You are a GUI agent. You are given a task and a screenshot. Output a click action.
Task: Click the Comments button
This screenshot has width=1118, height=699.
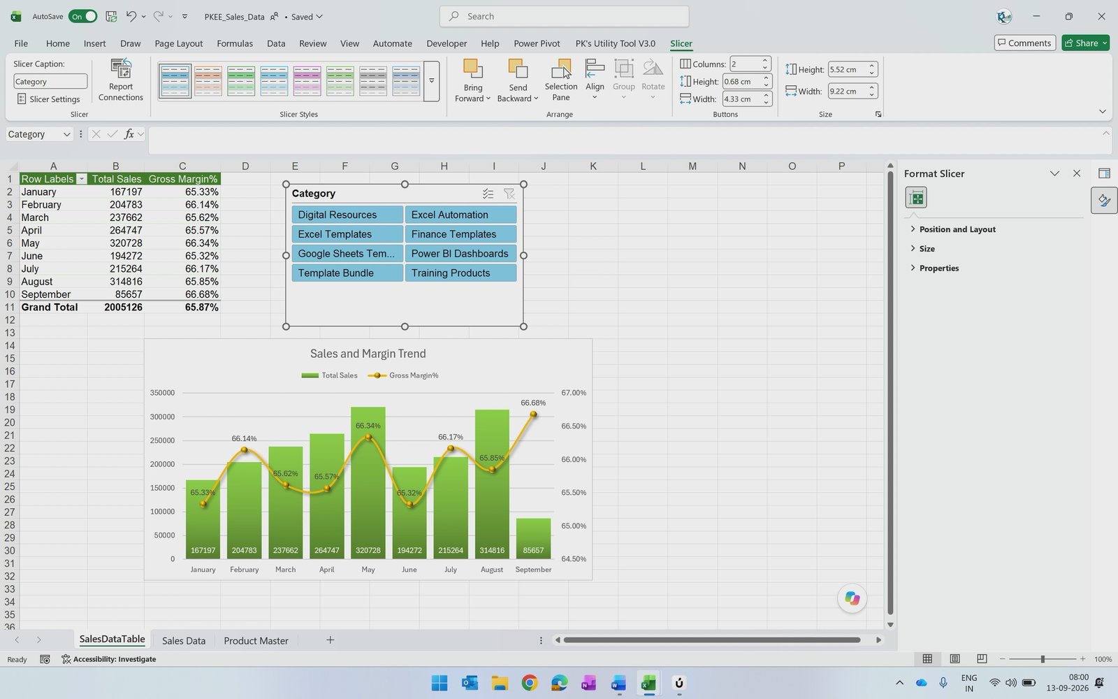(1024, 43)
